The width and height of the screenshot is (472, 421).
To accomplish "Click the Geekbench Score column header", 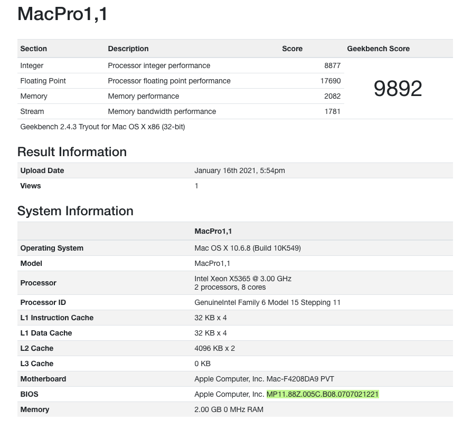I will [378, 49].
